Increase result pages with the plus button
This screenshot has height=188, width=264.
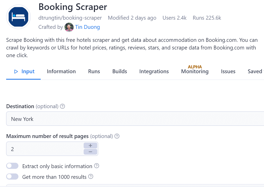(x=90, y=146)
